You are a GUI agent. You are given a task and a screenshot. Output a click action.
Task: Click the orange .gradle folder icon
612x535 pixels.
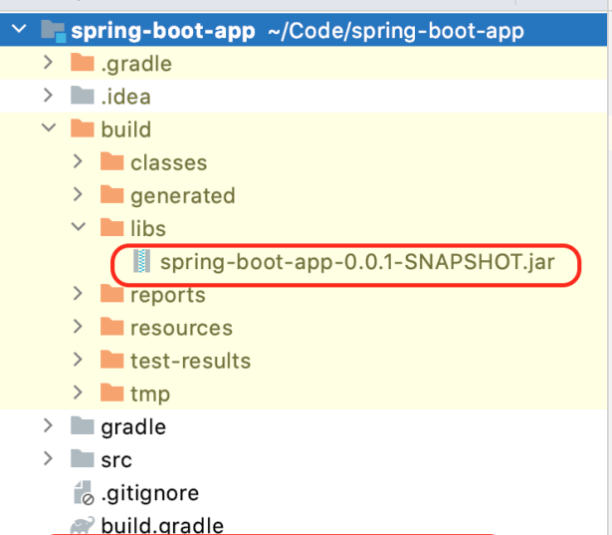[x=83, y=63]
